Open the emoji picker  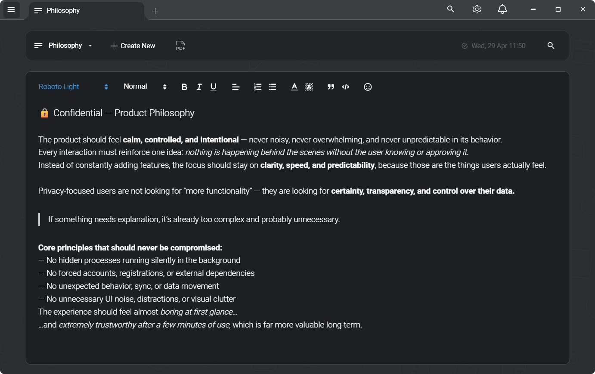click(x=368, y=87)
